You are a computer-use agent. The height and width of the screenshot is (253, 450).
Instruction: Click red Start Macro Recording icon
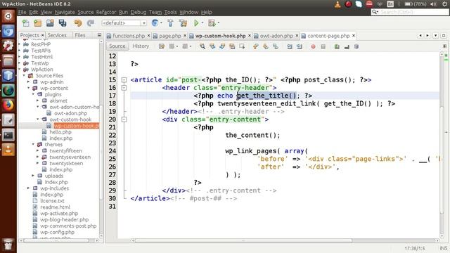coord(313,46)
